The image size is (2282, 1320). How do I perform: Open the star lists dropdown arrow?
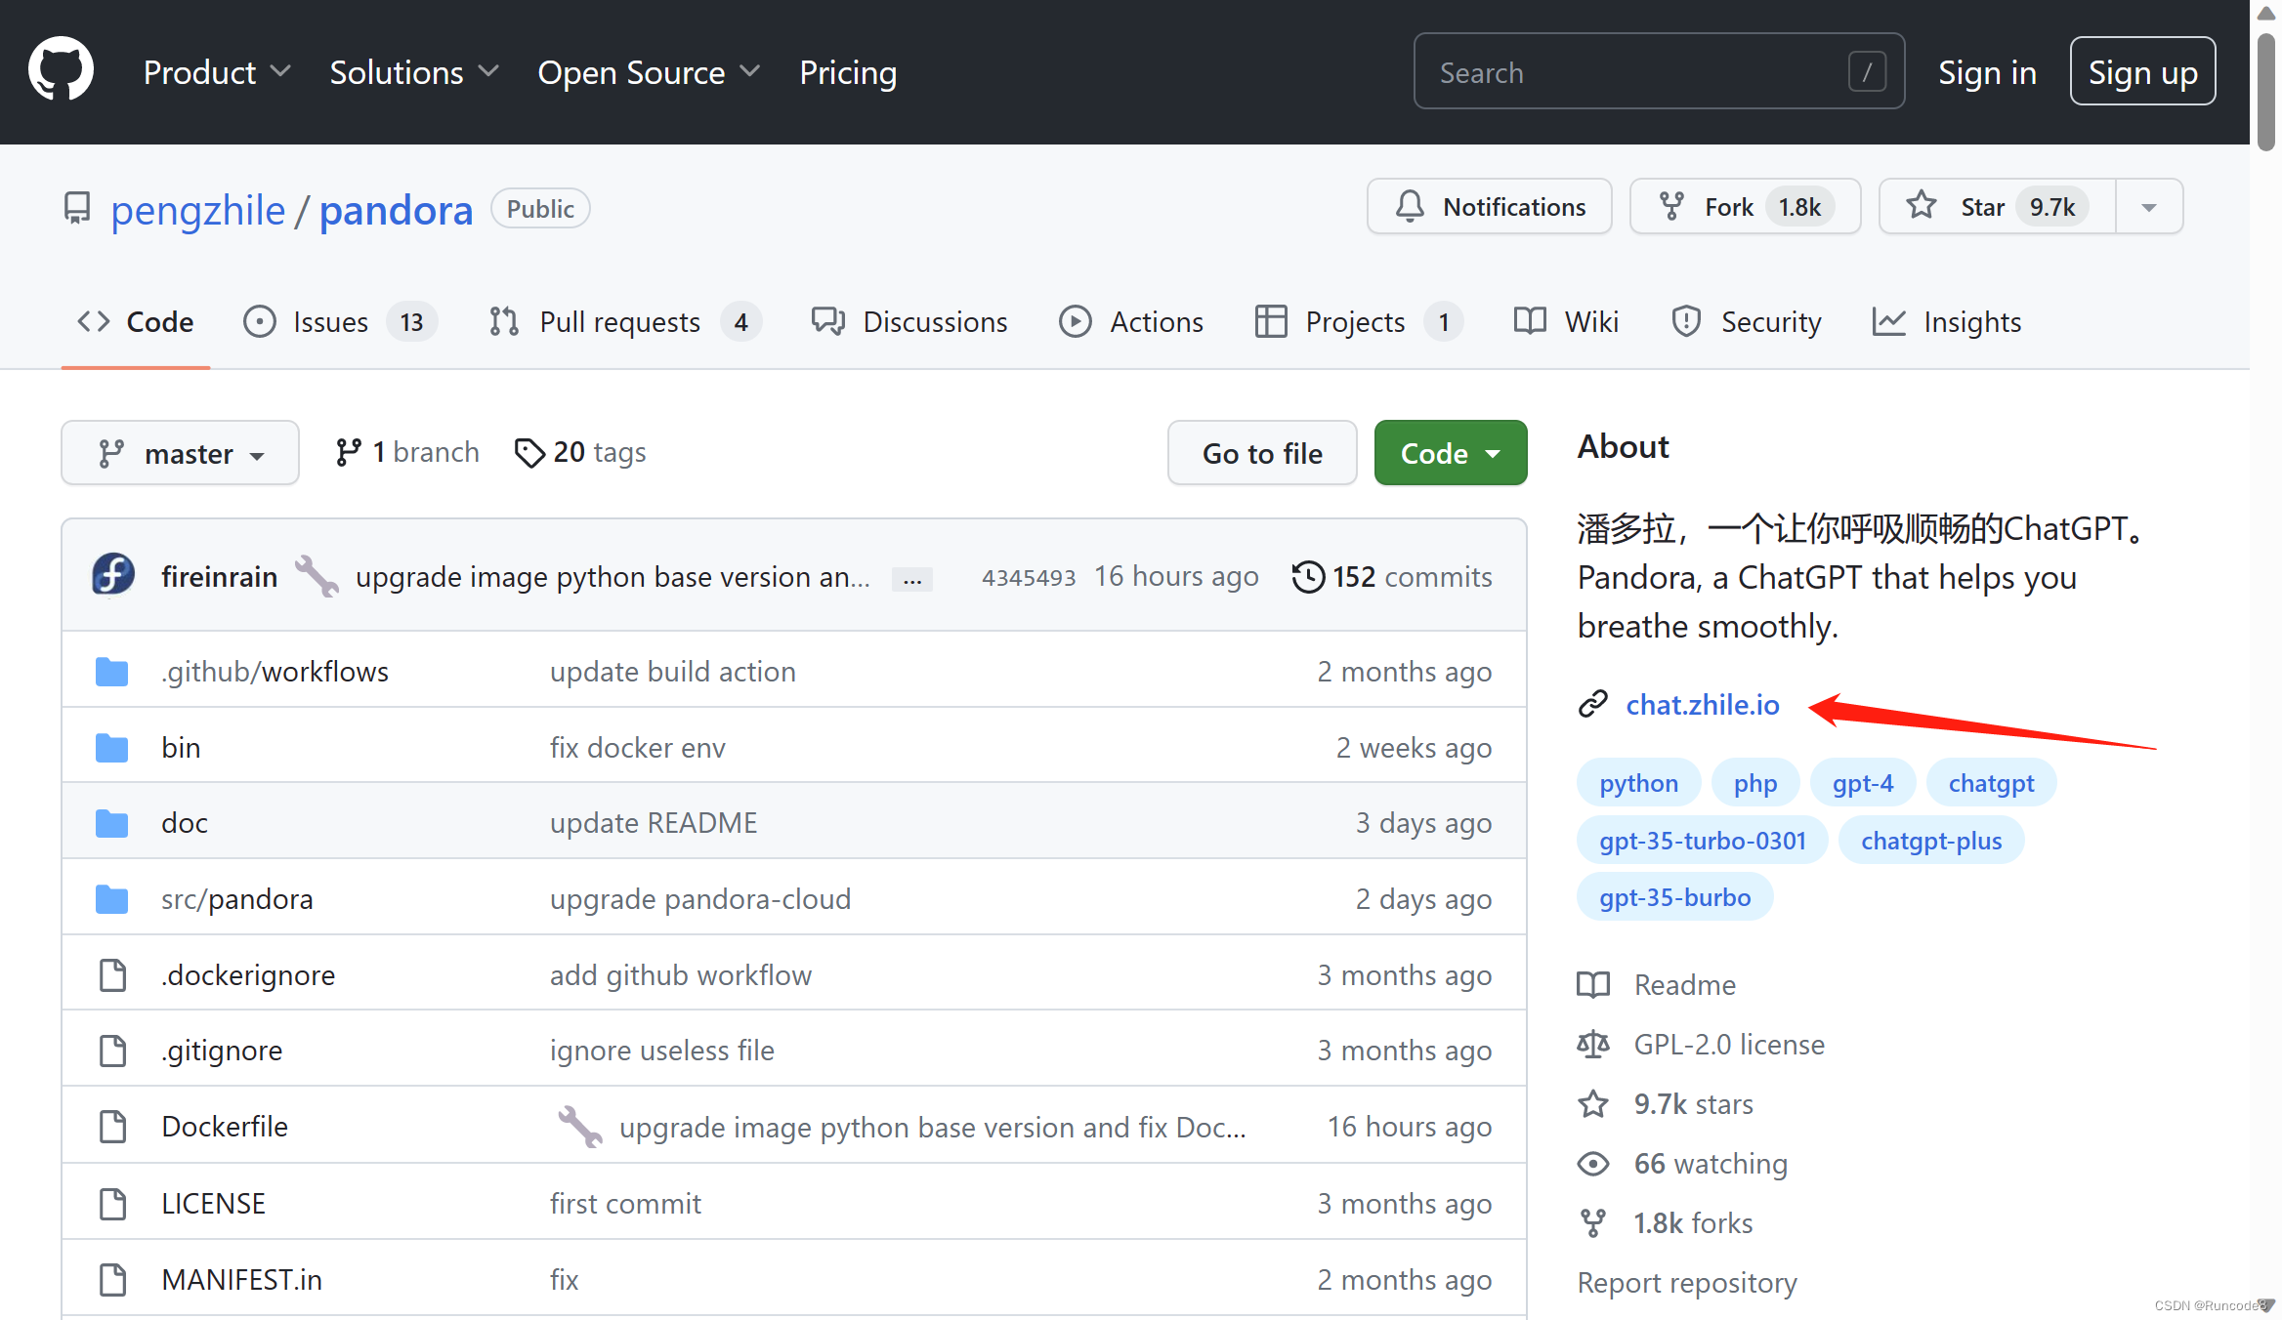2148,207
